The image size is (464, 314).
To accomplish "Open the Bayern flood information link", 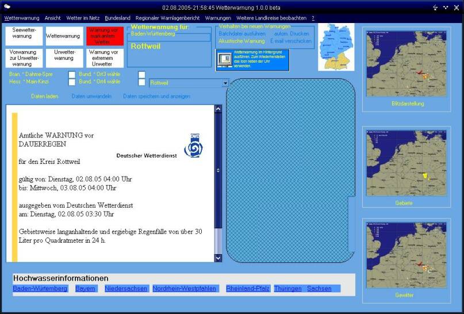I will 85,288.
